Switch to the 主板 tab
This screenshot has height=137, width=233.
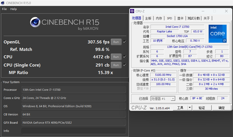(148, 18)
